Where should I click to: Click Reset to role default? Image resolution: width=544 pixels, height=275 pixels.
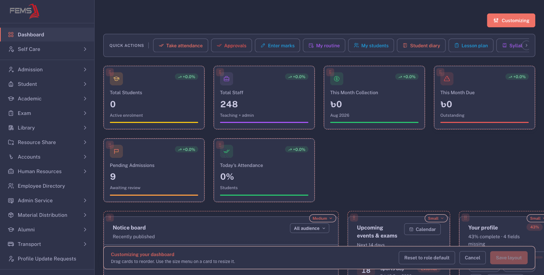coord(427,258)
